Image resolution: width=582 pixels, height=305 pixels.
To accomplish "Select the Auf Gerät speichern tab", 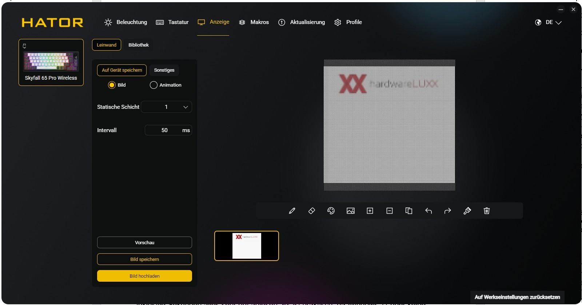I will (x=122, y=70).
